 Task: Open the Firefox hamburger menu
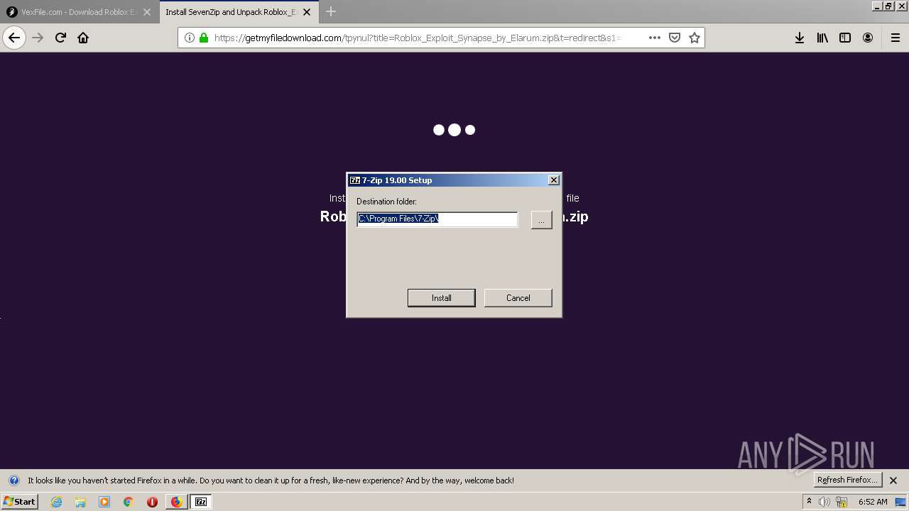(895, 38)
